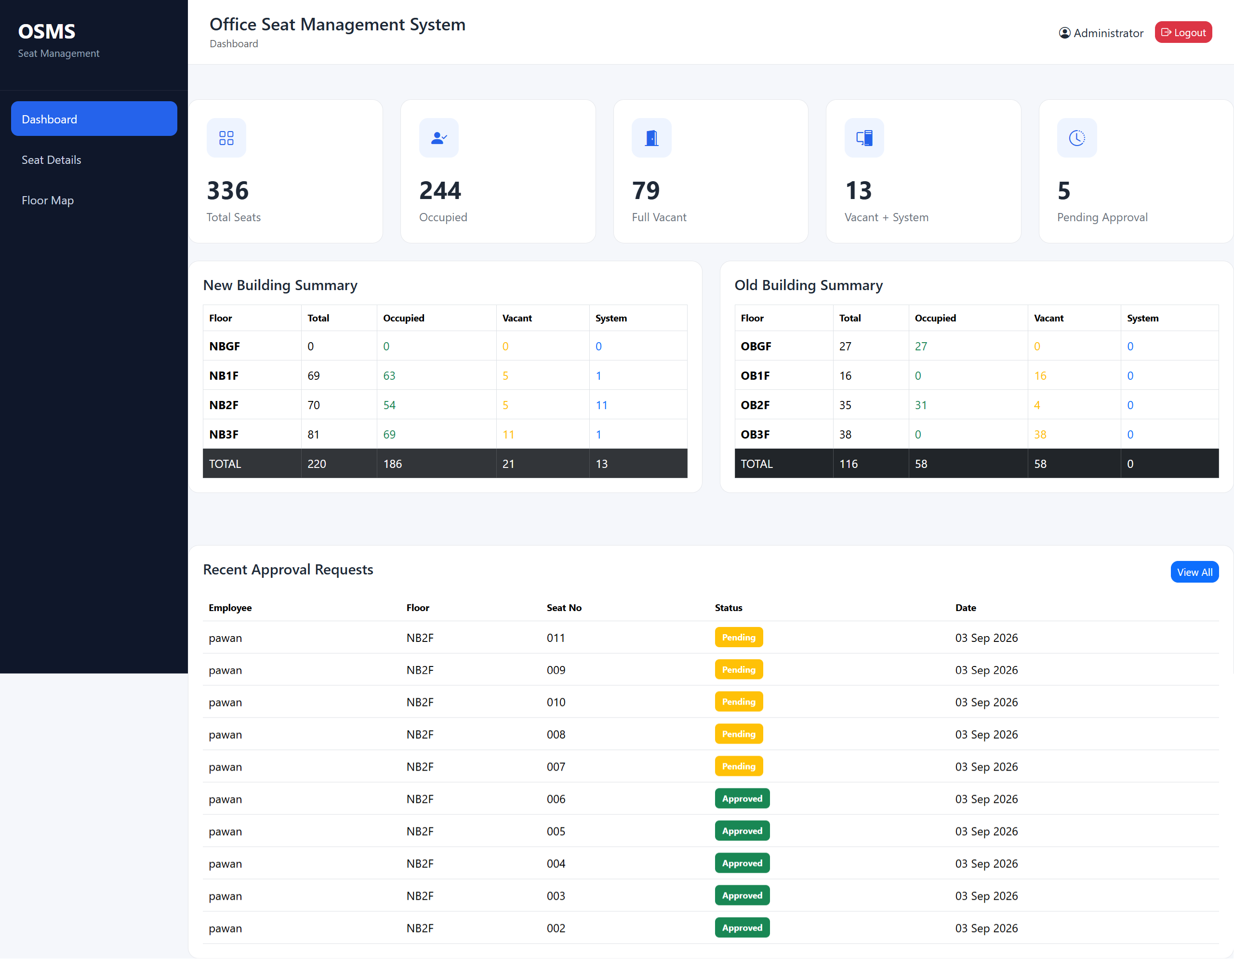Select the NB1F floor row label
This screenshot has width=1234, height=959.
pos(224,376)
